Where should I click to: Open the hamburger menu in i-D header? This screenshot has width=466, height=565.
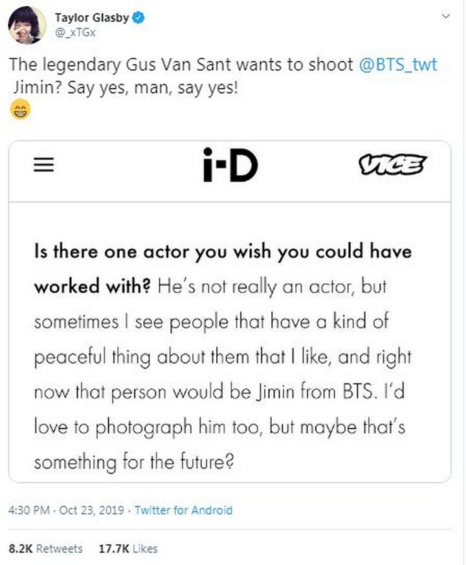click(x=44, y=165)
